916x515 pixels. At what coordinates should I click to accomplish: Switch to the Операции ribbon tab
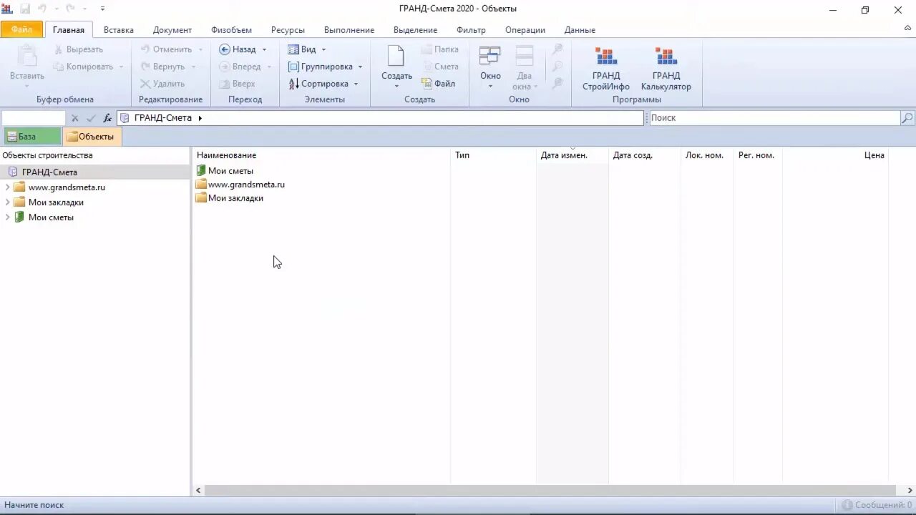[x=525, y=30]
